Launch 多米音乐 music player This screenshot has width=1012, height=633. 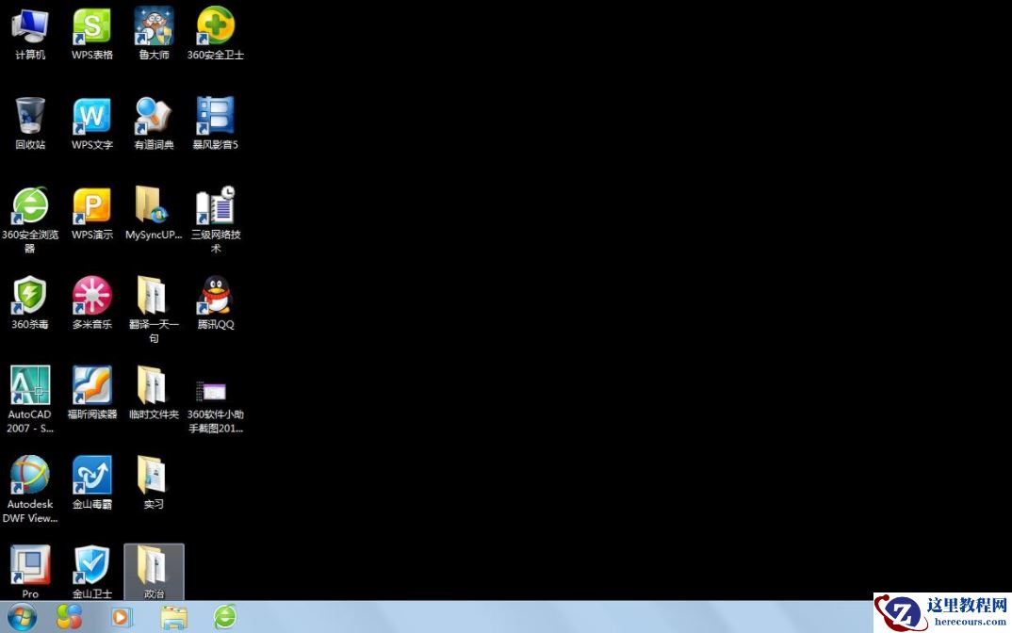click(91, 297)
